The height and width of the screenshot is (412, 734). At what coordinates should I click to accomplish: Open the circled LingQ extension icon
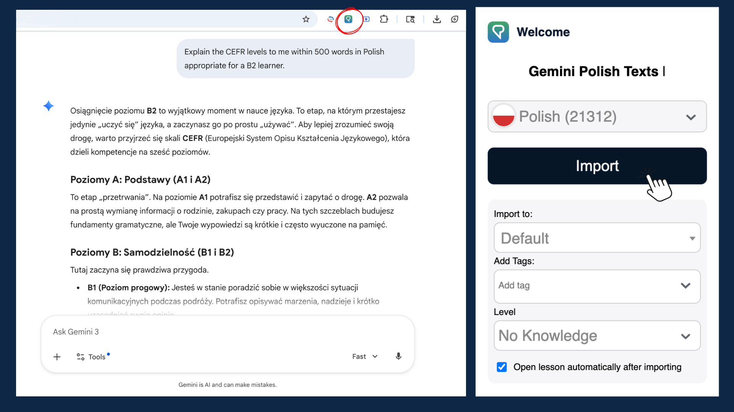(349, 19)
